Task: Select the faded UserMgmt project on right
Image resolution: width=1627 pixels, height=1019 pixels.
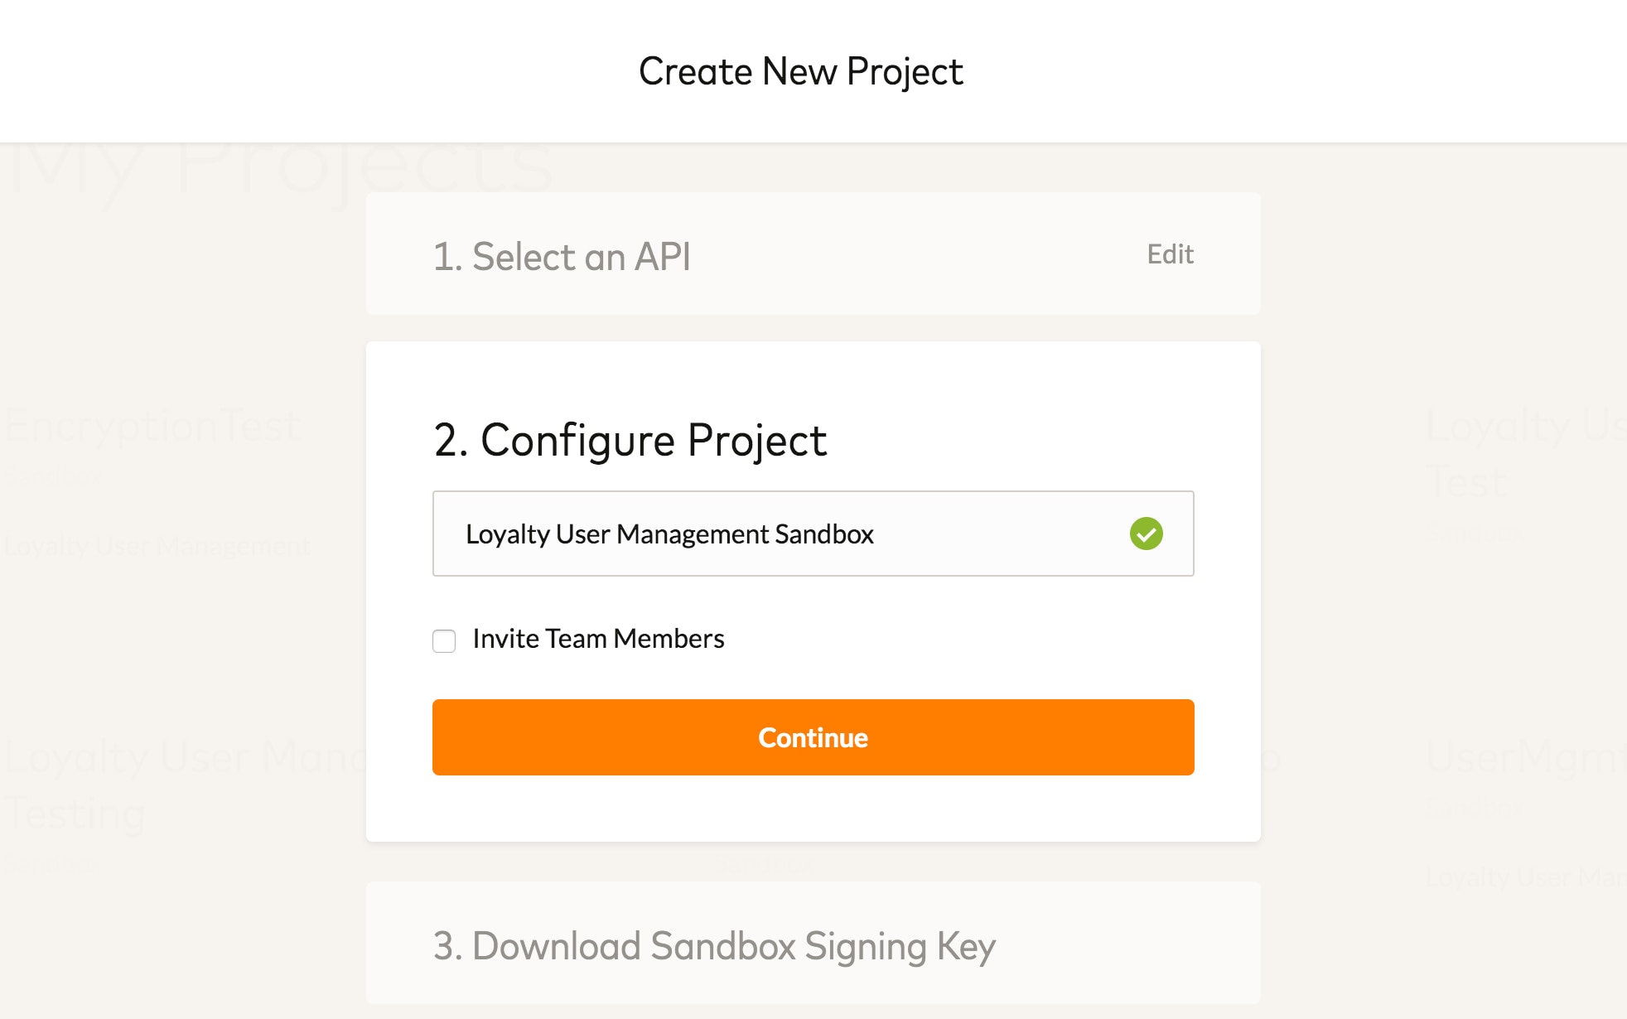Action: point(1524,757)
